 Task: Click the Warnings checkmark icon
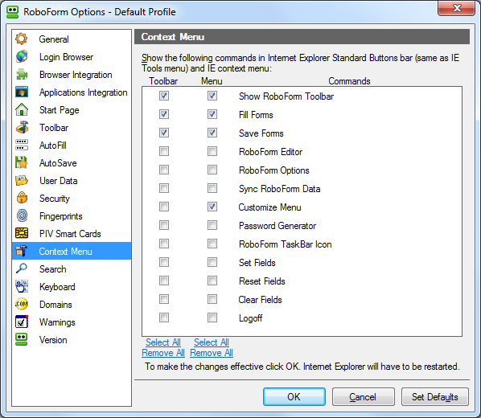point(22,322)
